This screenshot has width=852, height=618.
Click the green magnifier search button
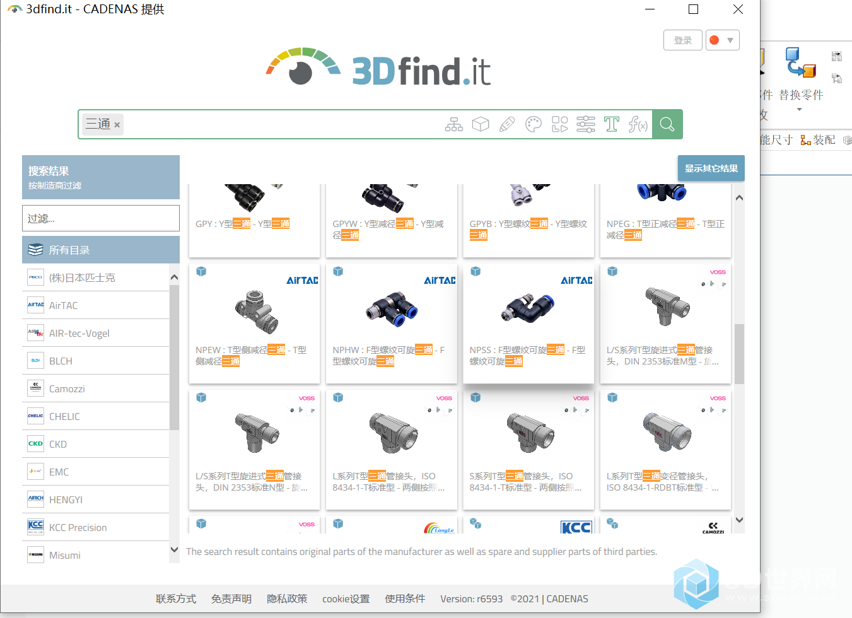tap(667, 124)
